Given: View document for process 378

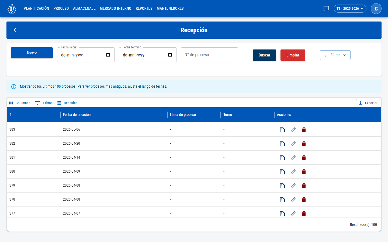Looking at the screenshot, I should pyautogui.click(x=282, y=200).
